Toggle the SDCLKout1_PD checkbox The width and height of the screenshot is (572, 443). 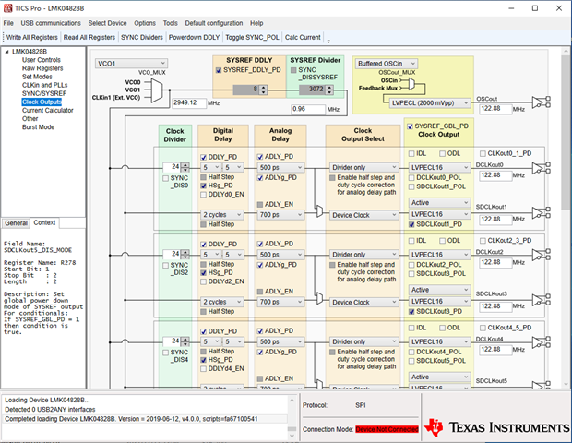(x=411, y=224)
